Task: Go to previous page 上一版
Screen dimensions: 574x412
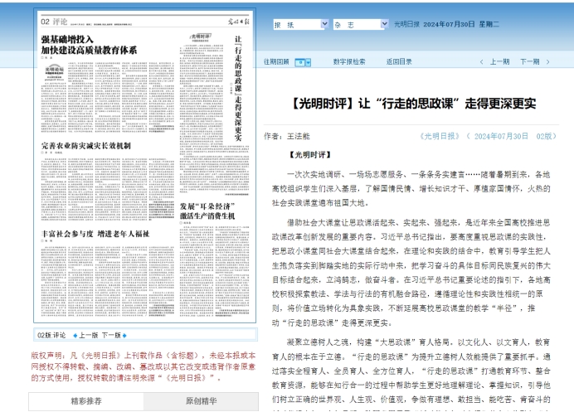Action: pyautogui.click(x=87, y=336)
